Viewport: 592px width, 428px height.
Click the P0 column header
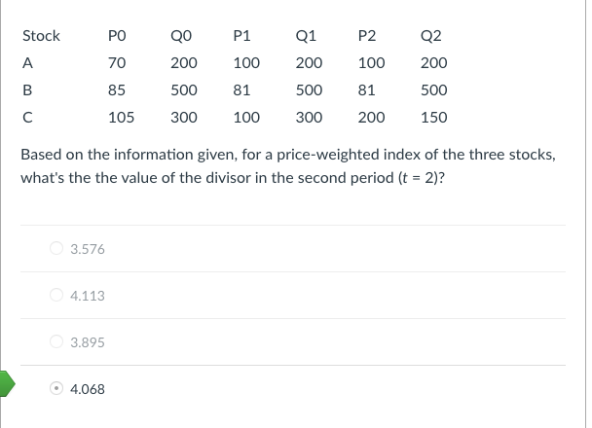pos(117,36)
